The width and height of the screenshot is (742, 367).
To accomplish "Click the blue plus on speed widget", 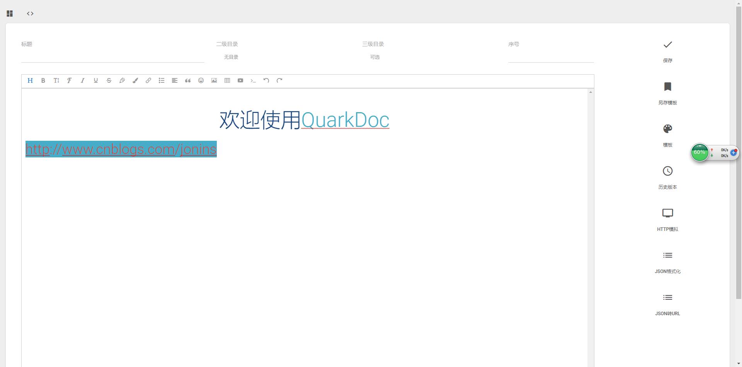I will pyautogui.click(x=733, y=153).
